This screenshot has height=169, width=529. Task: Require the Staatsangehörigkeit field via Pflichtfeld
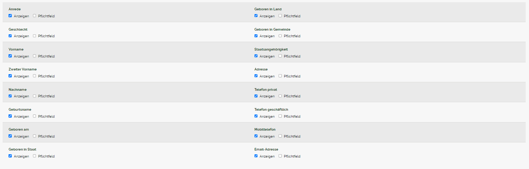(280, 56)
